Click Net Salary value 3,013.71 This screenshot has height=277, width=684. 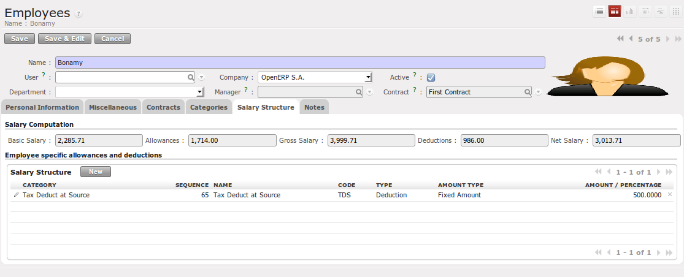[636, 140]
